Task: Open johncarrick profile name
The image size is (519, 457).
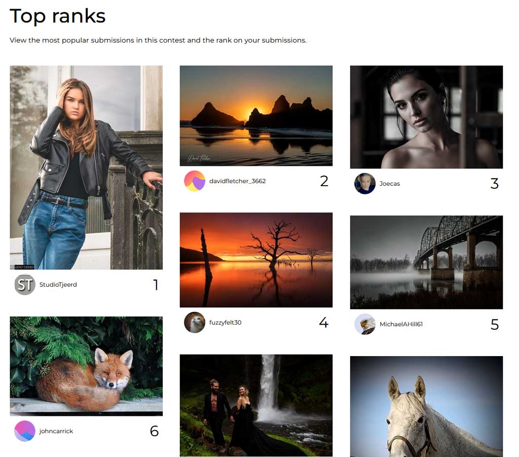Action: tap(56, 431)
